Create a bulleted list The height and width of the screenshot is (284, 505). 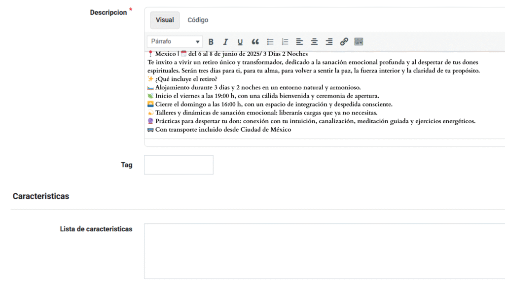click(270, 42)
